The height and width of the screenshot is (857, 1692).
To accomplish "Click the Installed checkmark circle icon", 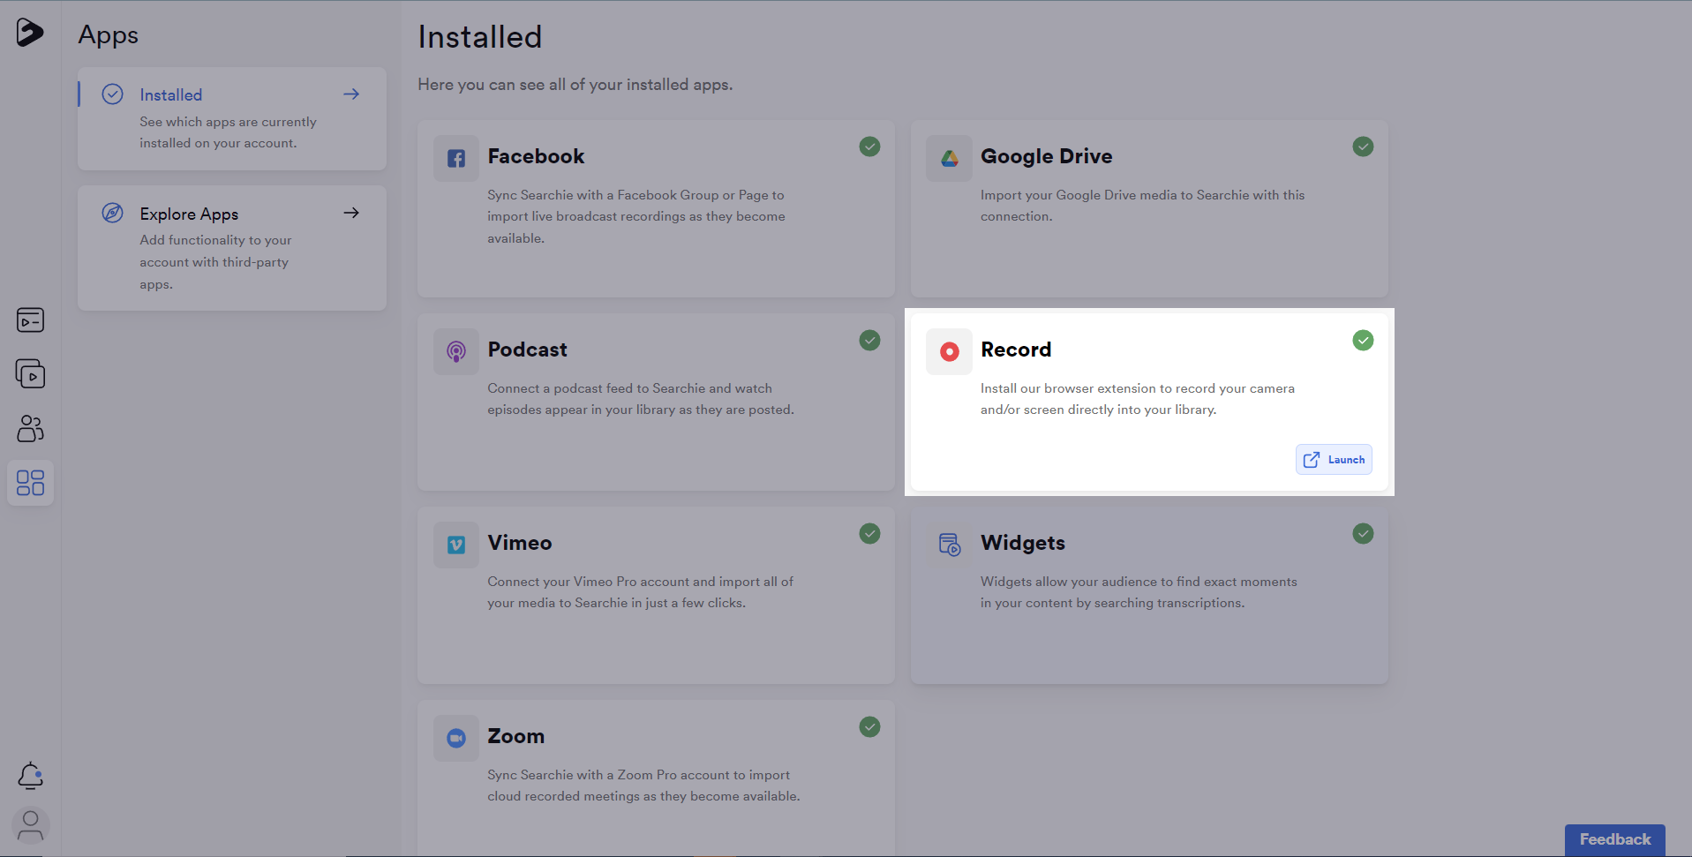I will click(x=112, y=94).
